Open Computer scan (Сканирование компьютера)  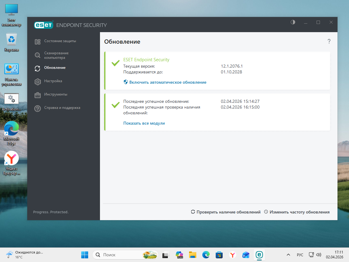[x=56, y=55]
